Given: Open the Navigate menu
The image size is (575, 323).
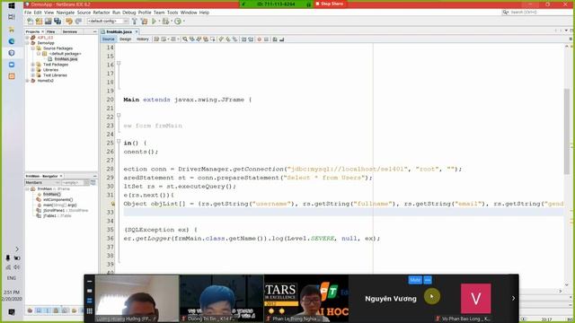Looking at the screenshot, I should pos(66,13).
